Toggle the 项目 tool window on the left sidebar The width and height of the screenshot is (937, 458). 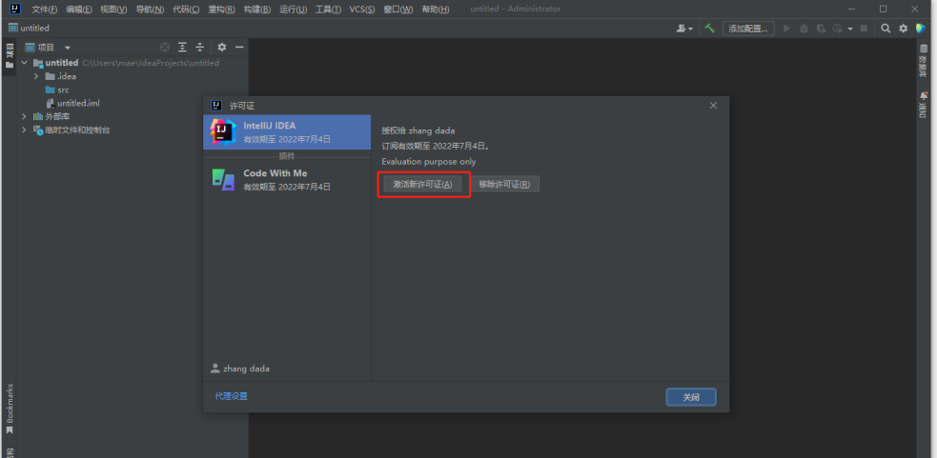pos(10,55)
